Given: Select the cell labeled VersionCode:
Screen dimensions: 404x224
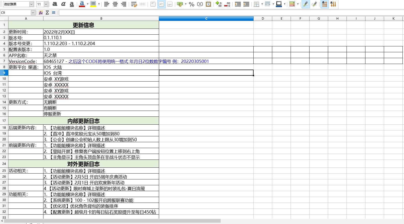Looking at the screenshot, I should (x=26, y=61).
